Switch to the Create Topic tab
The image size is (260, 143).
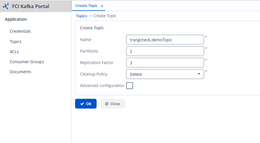[x=86, y=6]
